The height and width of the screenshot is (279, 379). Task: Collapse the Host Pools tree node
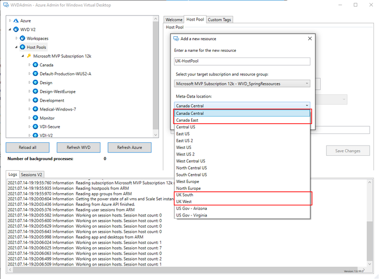pos(16,47)
